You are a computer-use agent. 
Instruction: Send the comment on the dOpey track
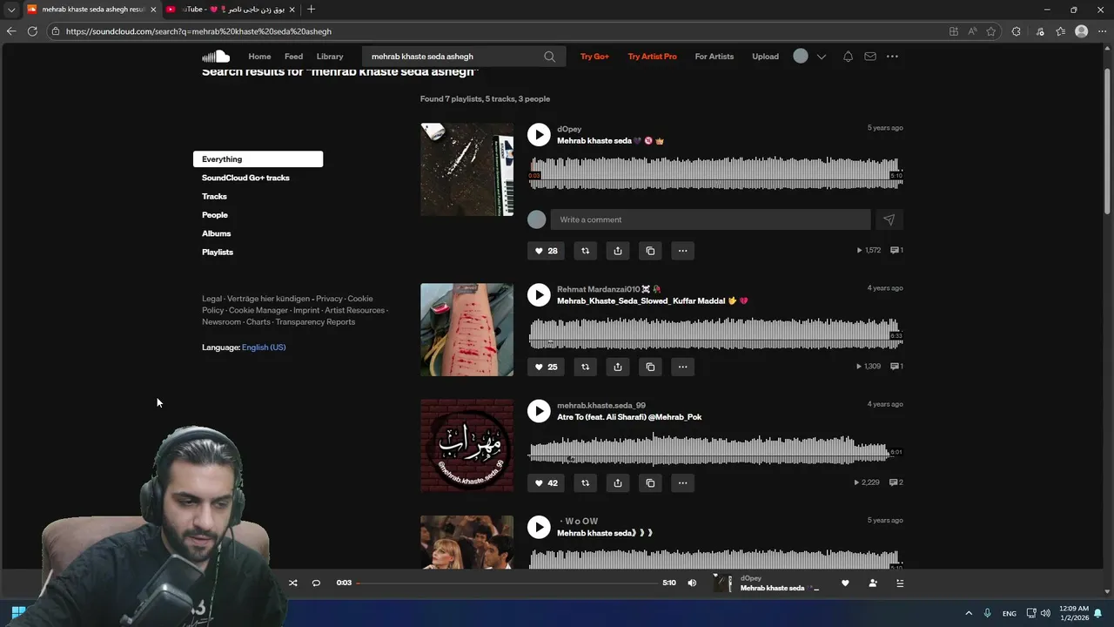coord(889,219)
